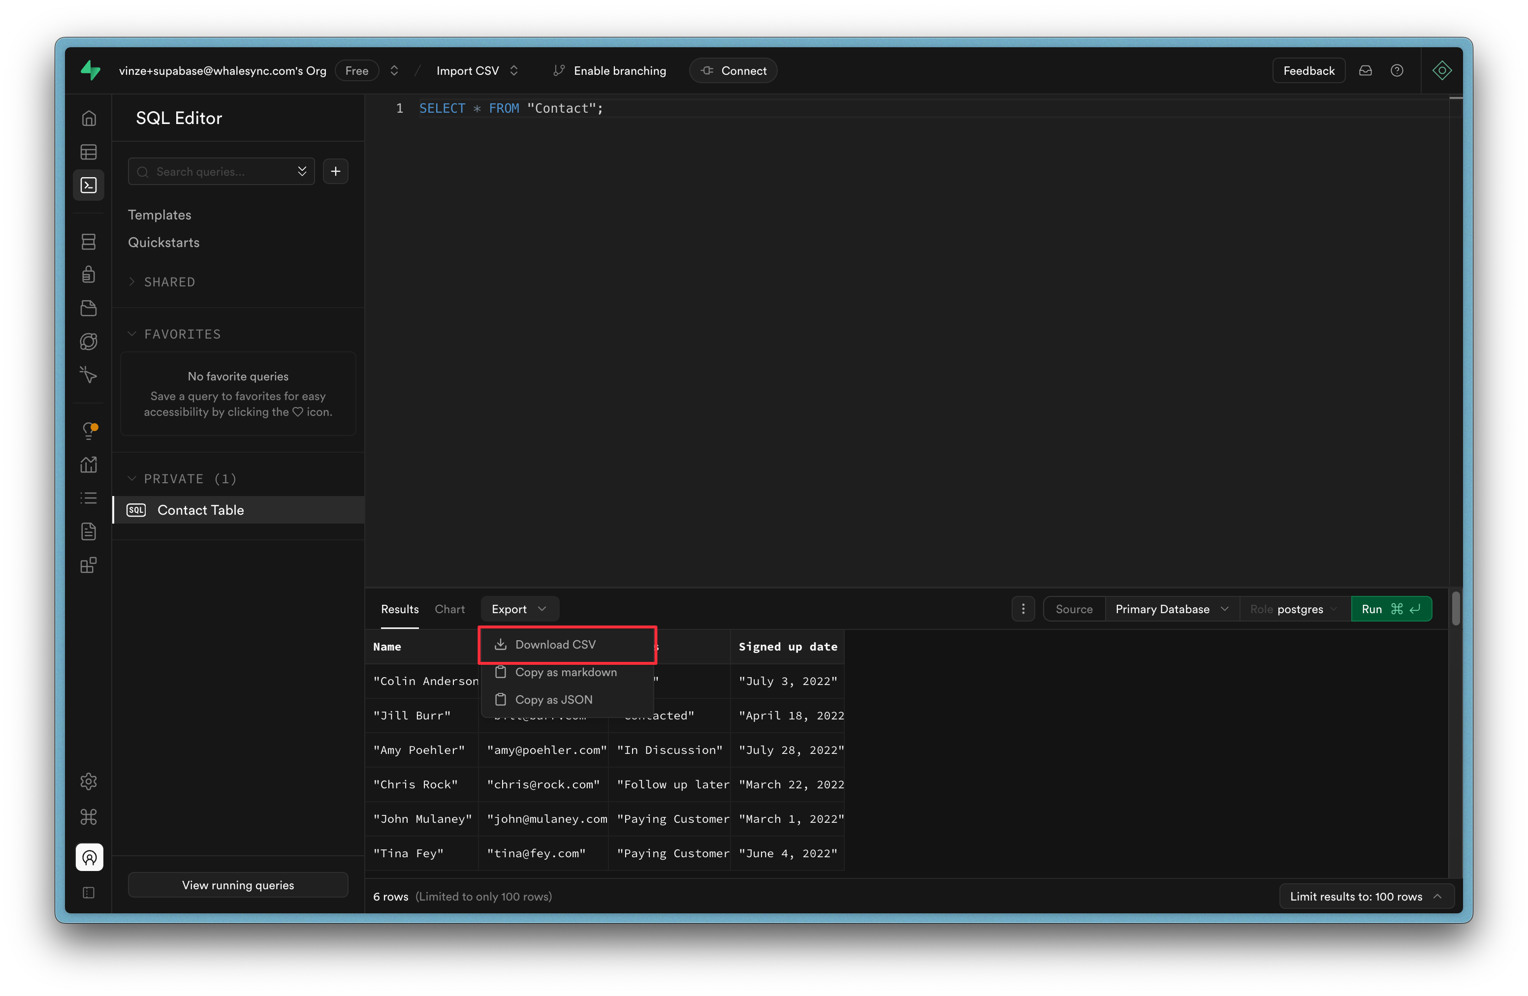Click the user account avatar icon
The image size is (1528, 996).
tap(89, 857)
